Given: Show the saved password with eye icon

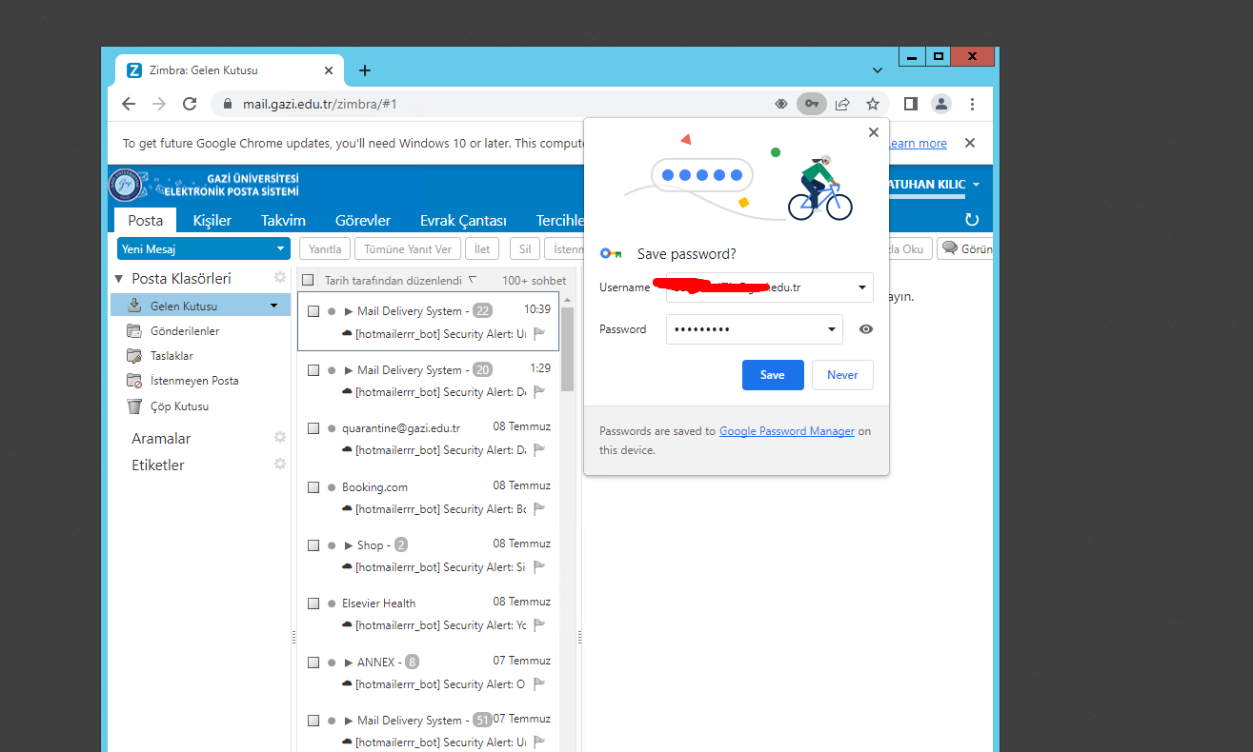Looking at the screenshot, I should coord(866,329).
